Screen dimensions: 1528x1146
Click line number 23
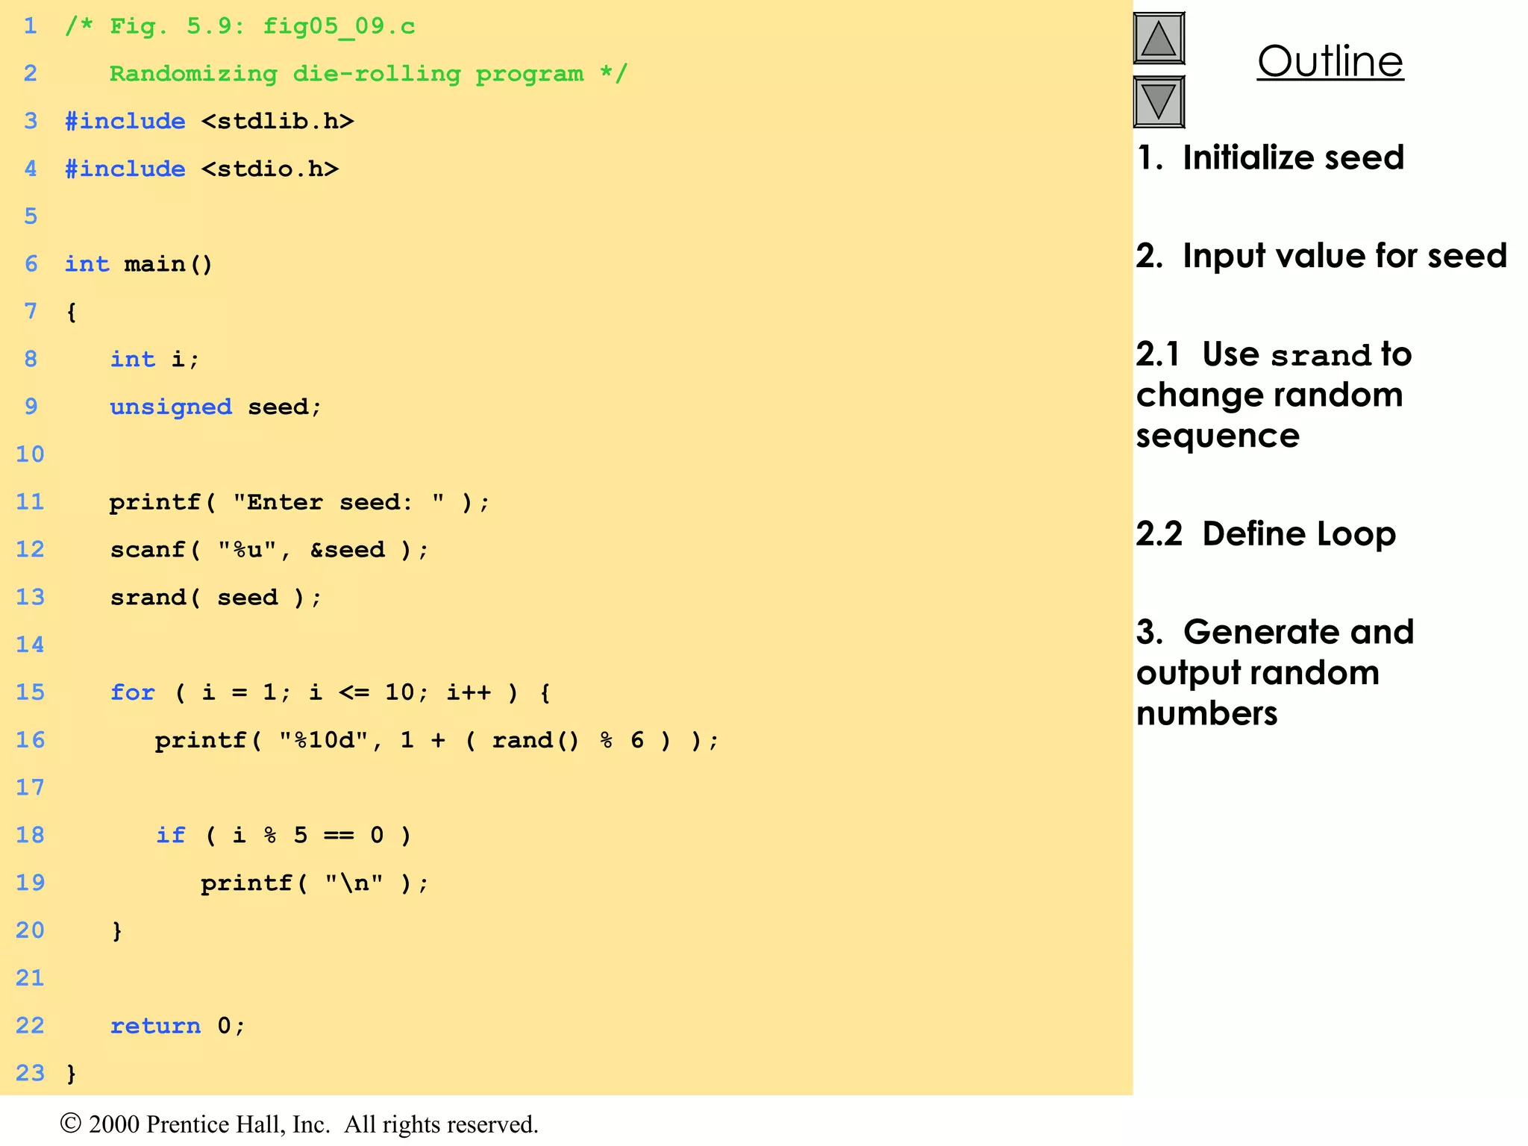click(30, 1074)
